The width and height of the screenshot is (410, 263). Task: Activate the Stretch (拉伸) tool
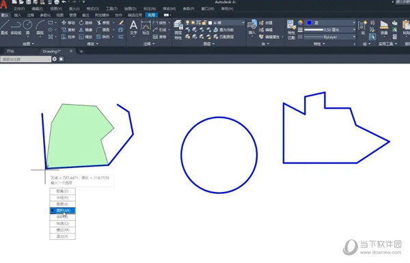click(68, 37)
